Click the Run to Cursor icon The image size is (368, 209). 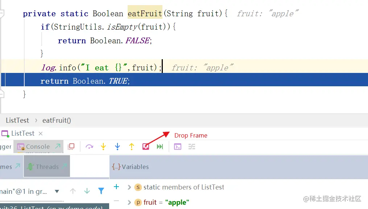[x=160, y=147]
